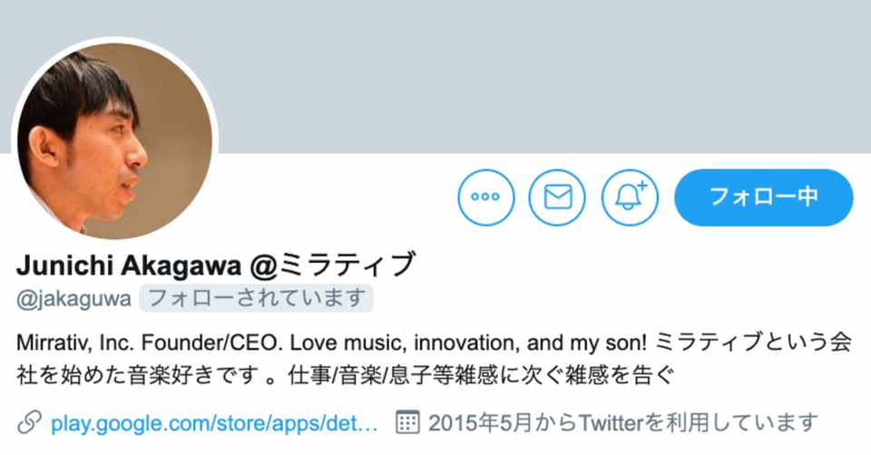This screenshot has width=871, height=455.
Task: Click the display name Junichi Akagawa
Action: (x=127, y=265)
